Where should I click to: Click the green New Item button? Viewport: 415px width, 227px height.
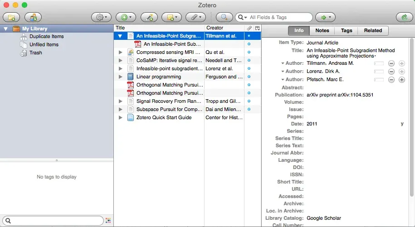point(126,17)
